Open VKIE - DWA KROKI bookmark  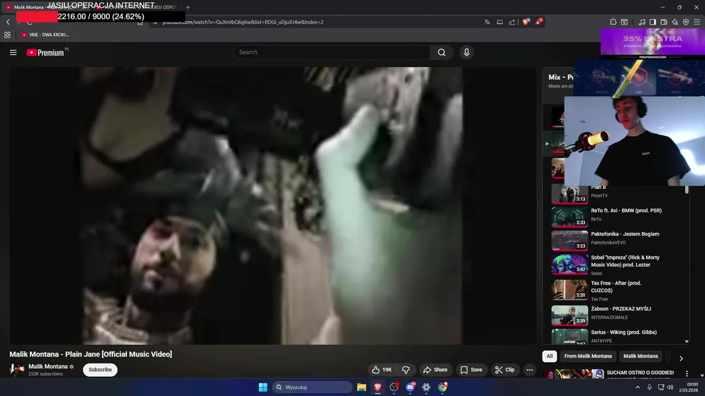coord(45,35)
